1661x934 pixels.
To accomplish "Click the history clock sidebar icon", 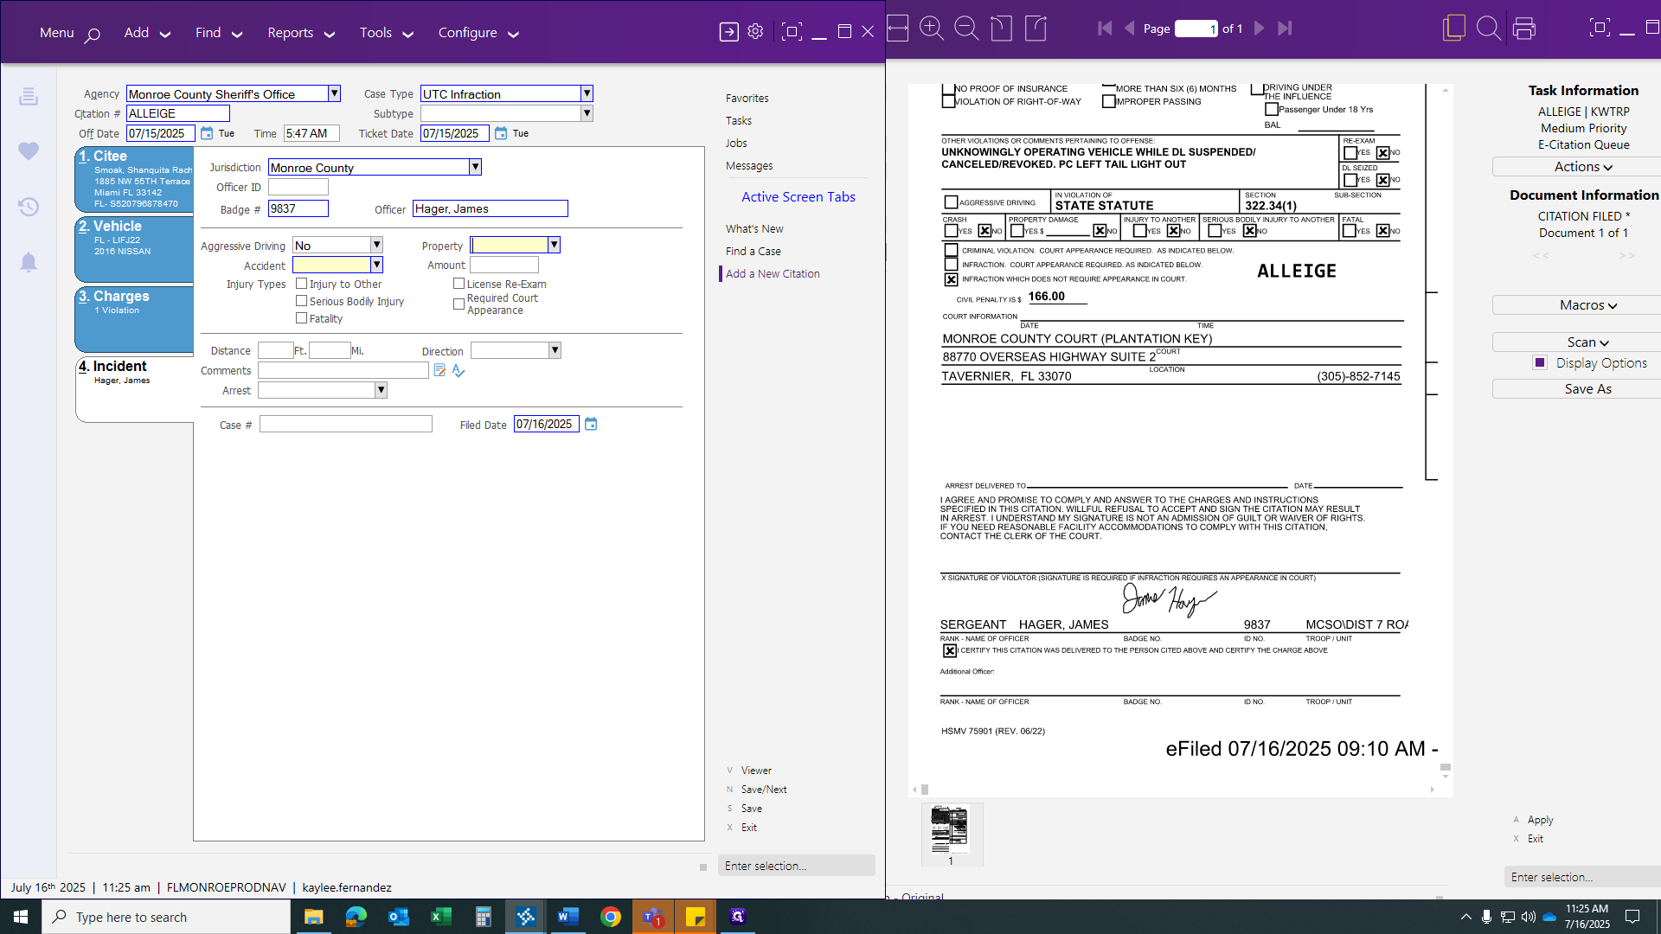I will tap(29, 207).
